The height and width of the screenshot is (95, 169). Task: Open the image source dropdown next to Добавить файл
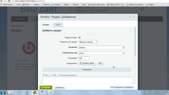pos(101,63)
